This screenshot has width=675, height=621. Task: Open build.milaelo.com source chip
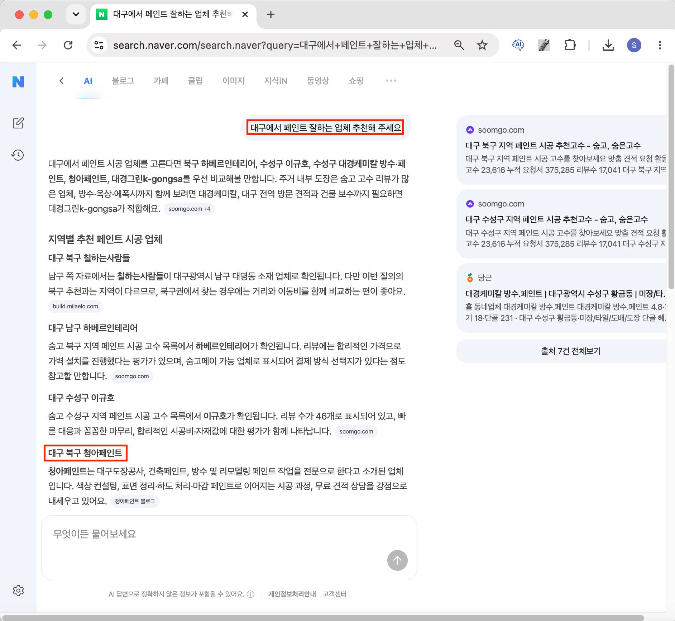(x=75, y=306)
